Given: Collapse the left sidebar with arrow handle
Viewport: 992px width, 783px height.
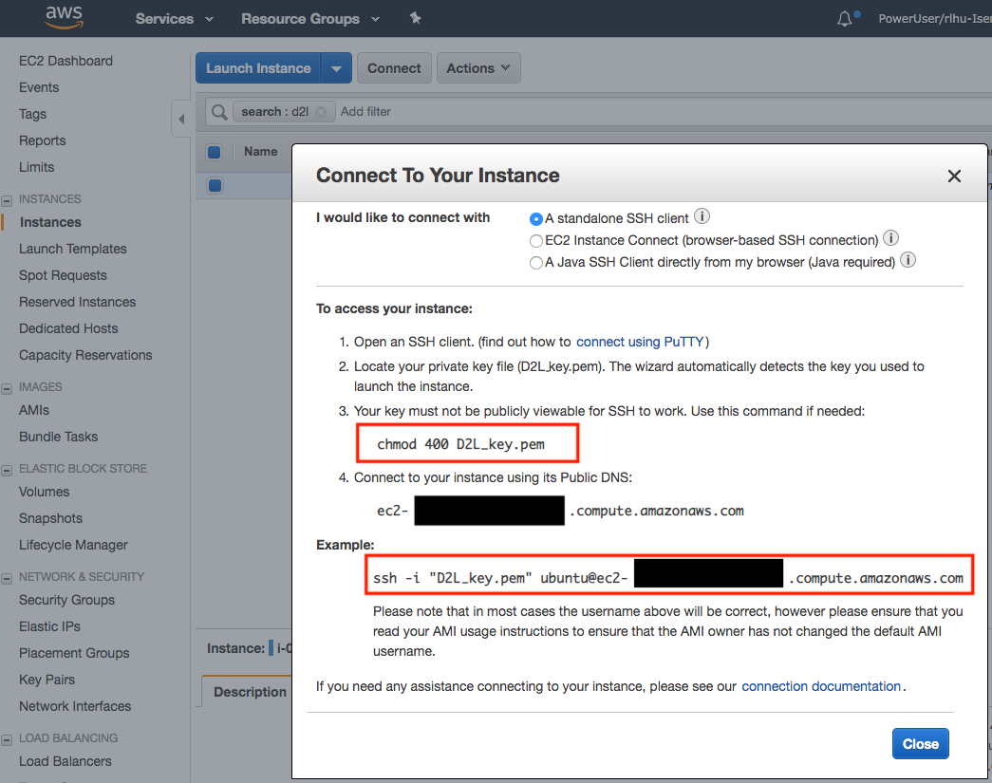Looking at the screenshot, I should click(180, 121).
